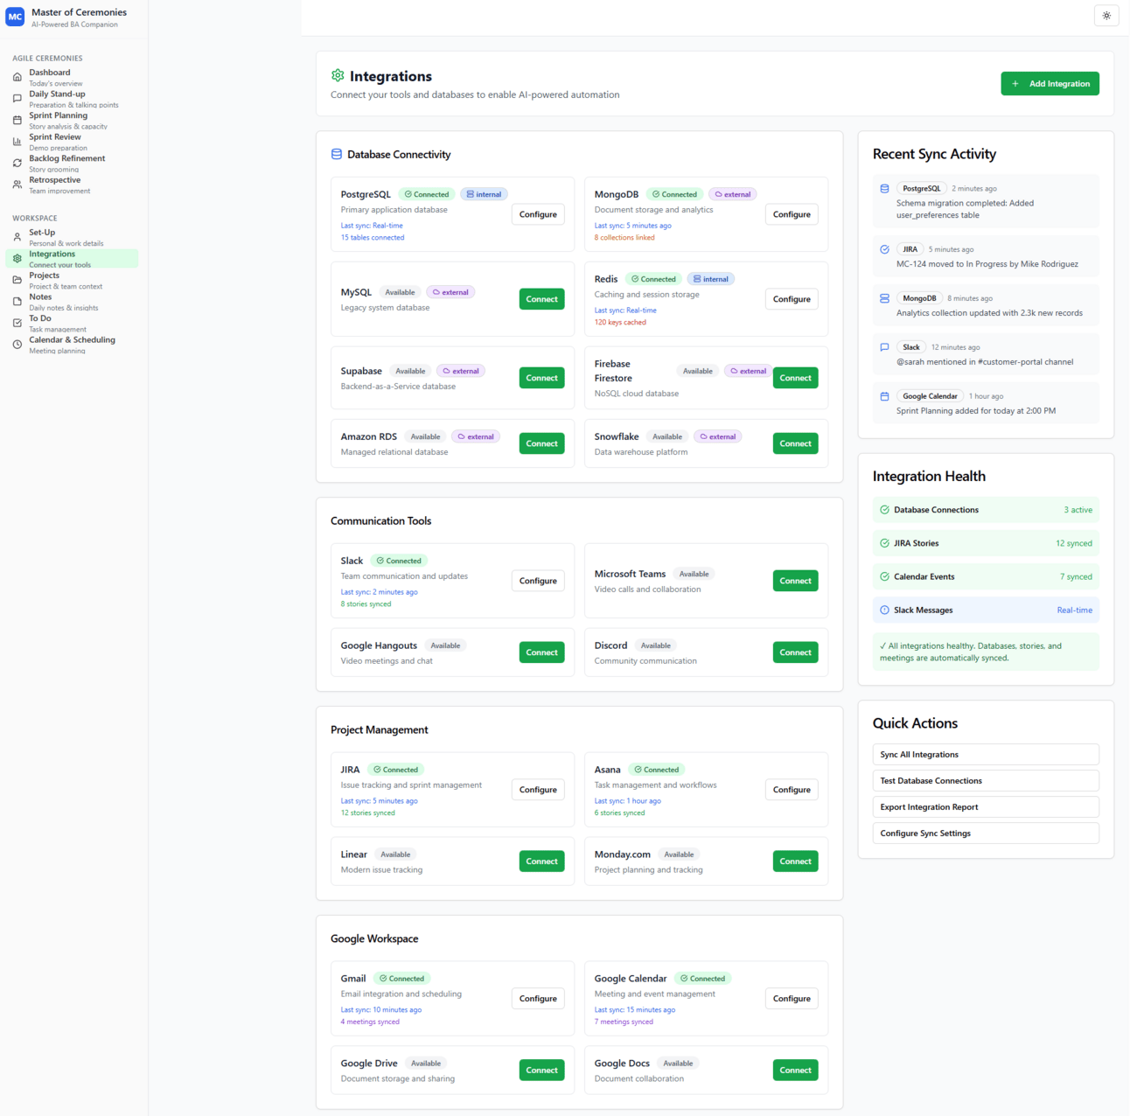Viewport: 1130px width, 1116px height.
Task: Connect Google Drive
Action: pyautogui.click(x=542, y=1071)
